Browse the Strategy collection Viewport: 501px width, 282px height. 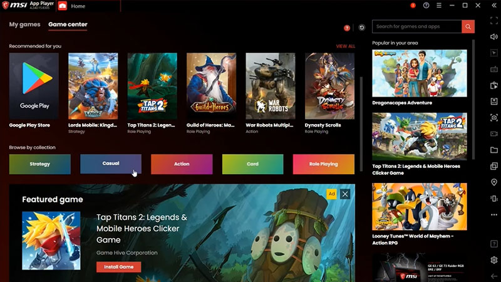pos(40,164)
